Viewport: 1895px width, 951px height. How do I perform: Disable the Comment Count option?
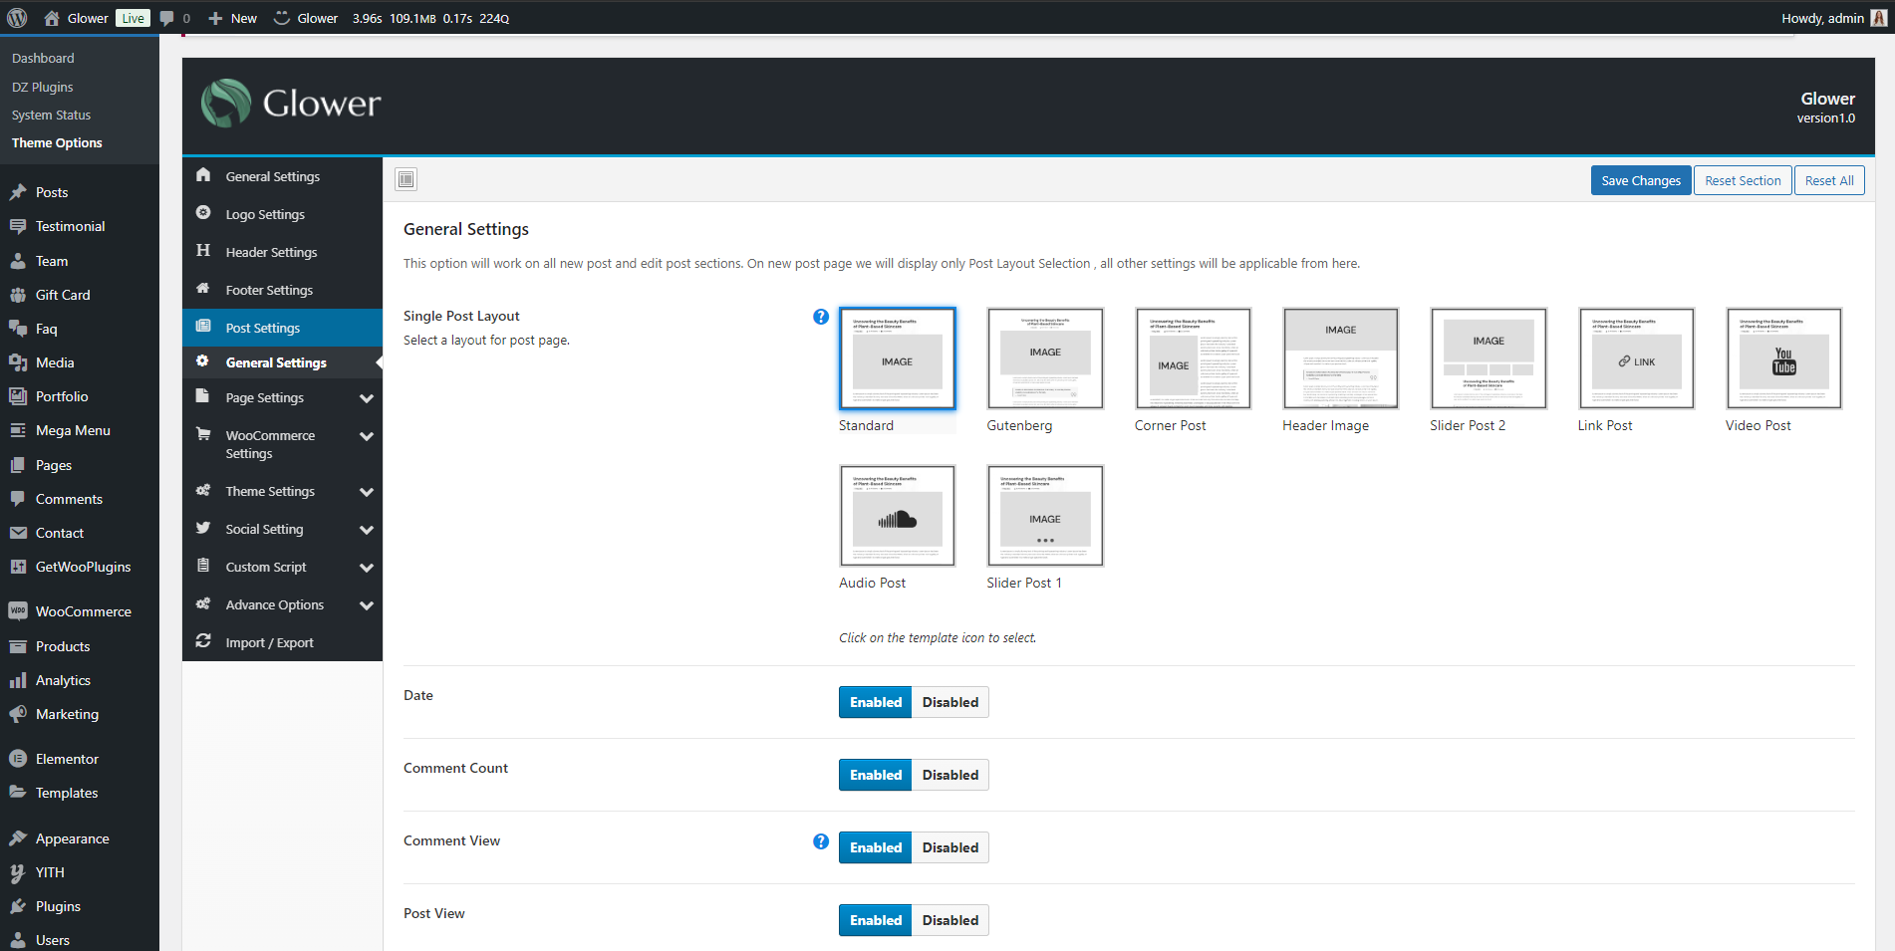[949, 775]
